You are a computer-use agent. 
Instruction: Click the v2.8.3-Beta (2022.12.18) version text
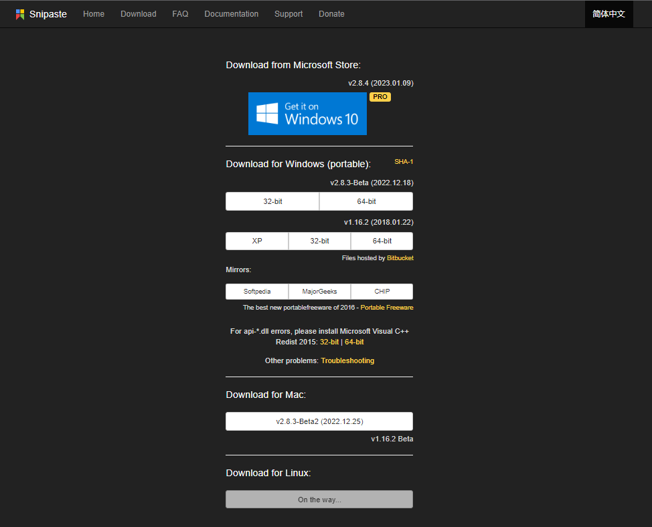(x=372, y=183)
